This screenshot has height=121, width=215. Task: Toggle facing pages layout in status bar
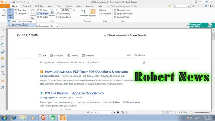[x=171, y=112]
